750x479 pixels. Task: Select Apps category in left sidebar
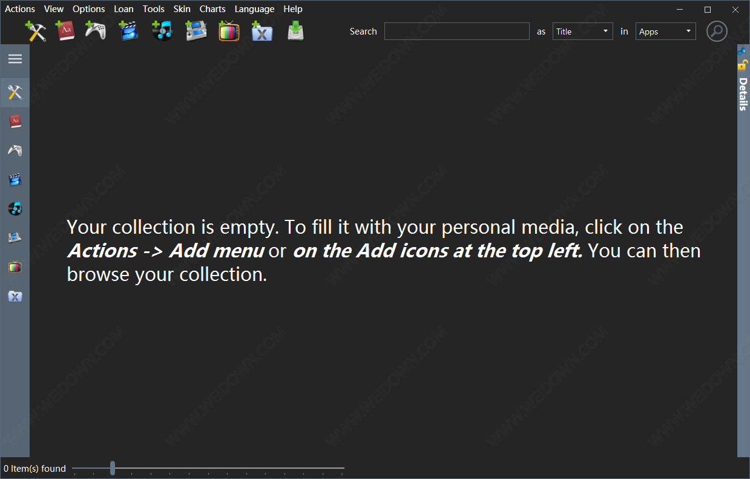pos(15,93)
